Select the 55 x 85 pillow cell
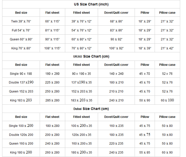Image resolution: width=186 pixels, height=157 pixels. tap(145, 153)
